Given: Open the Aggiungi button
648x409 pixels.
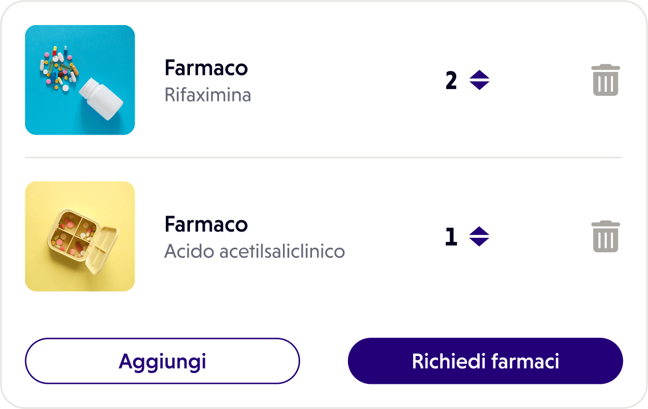Looking at the screenshot, I should click(x=162, y=361).
